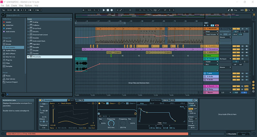This screenshot has height=137, width=257.
Task: Start playback with the Play button
Action: coord(104,10)
